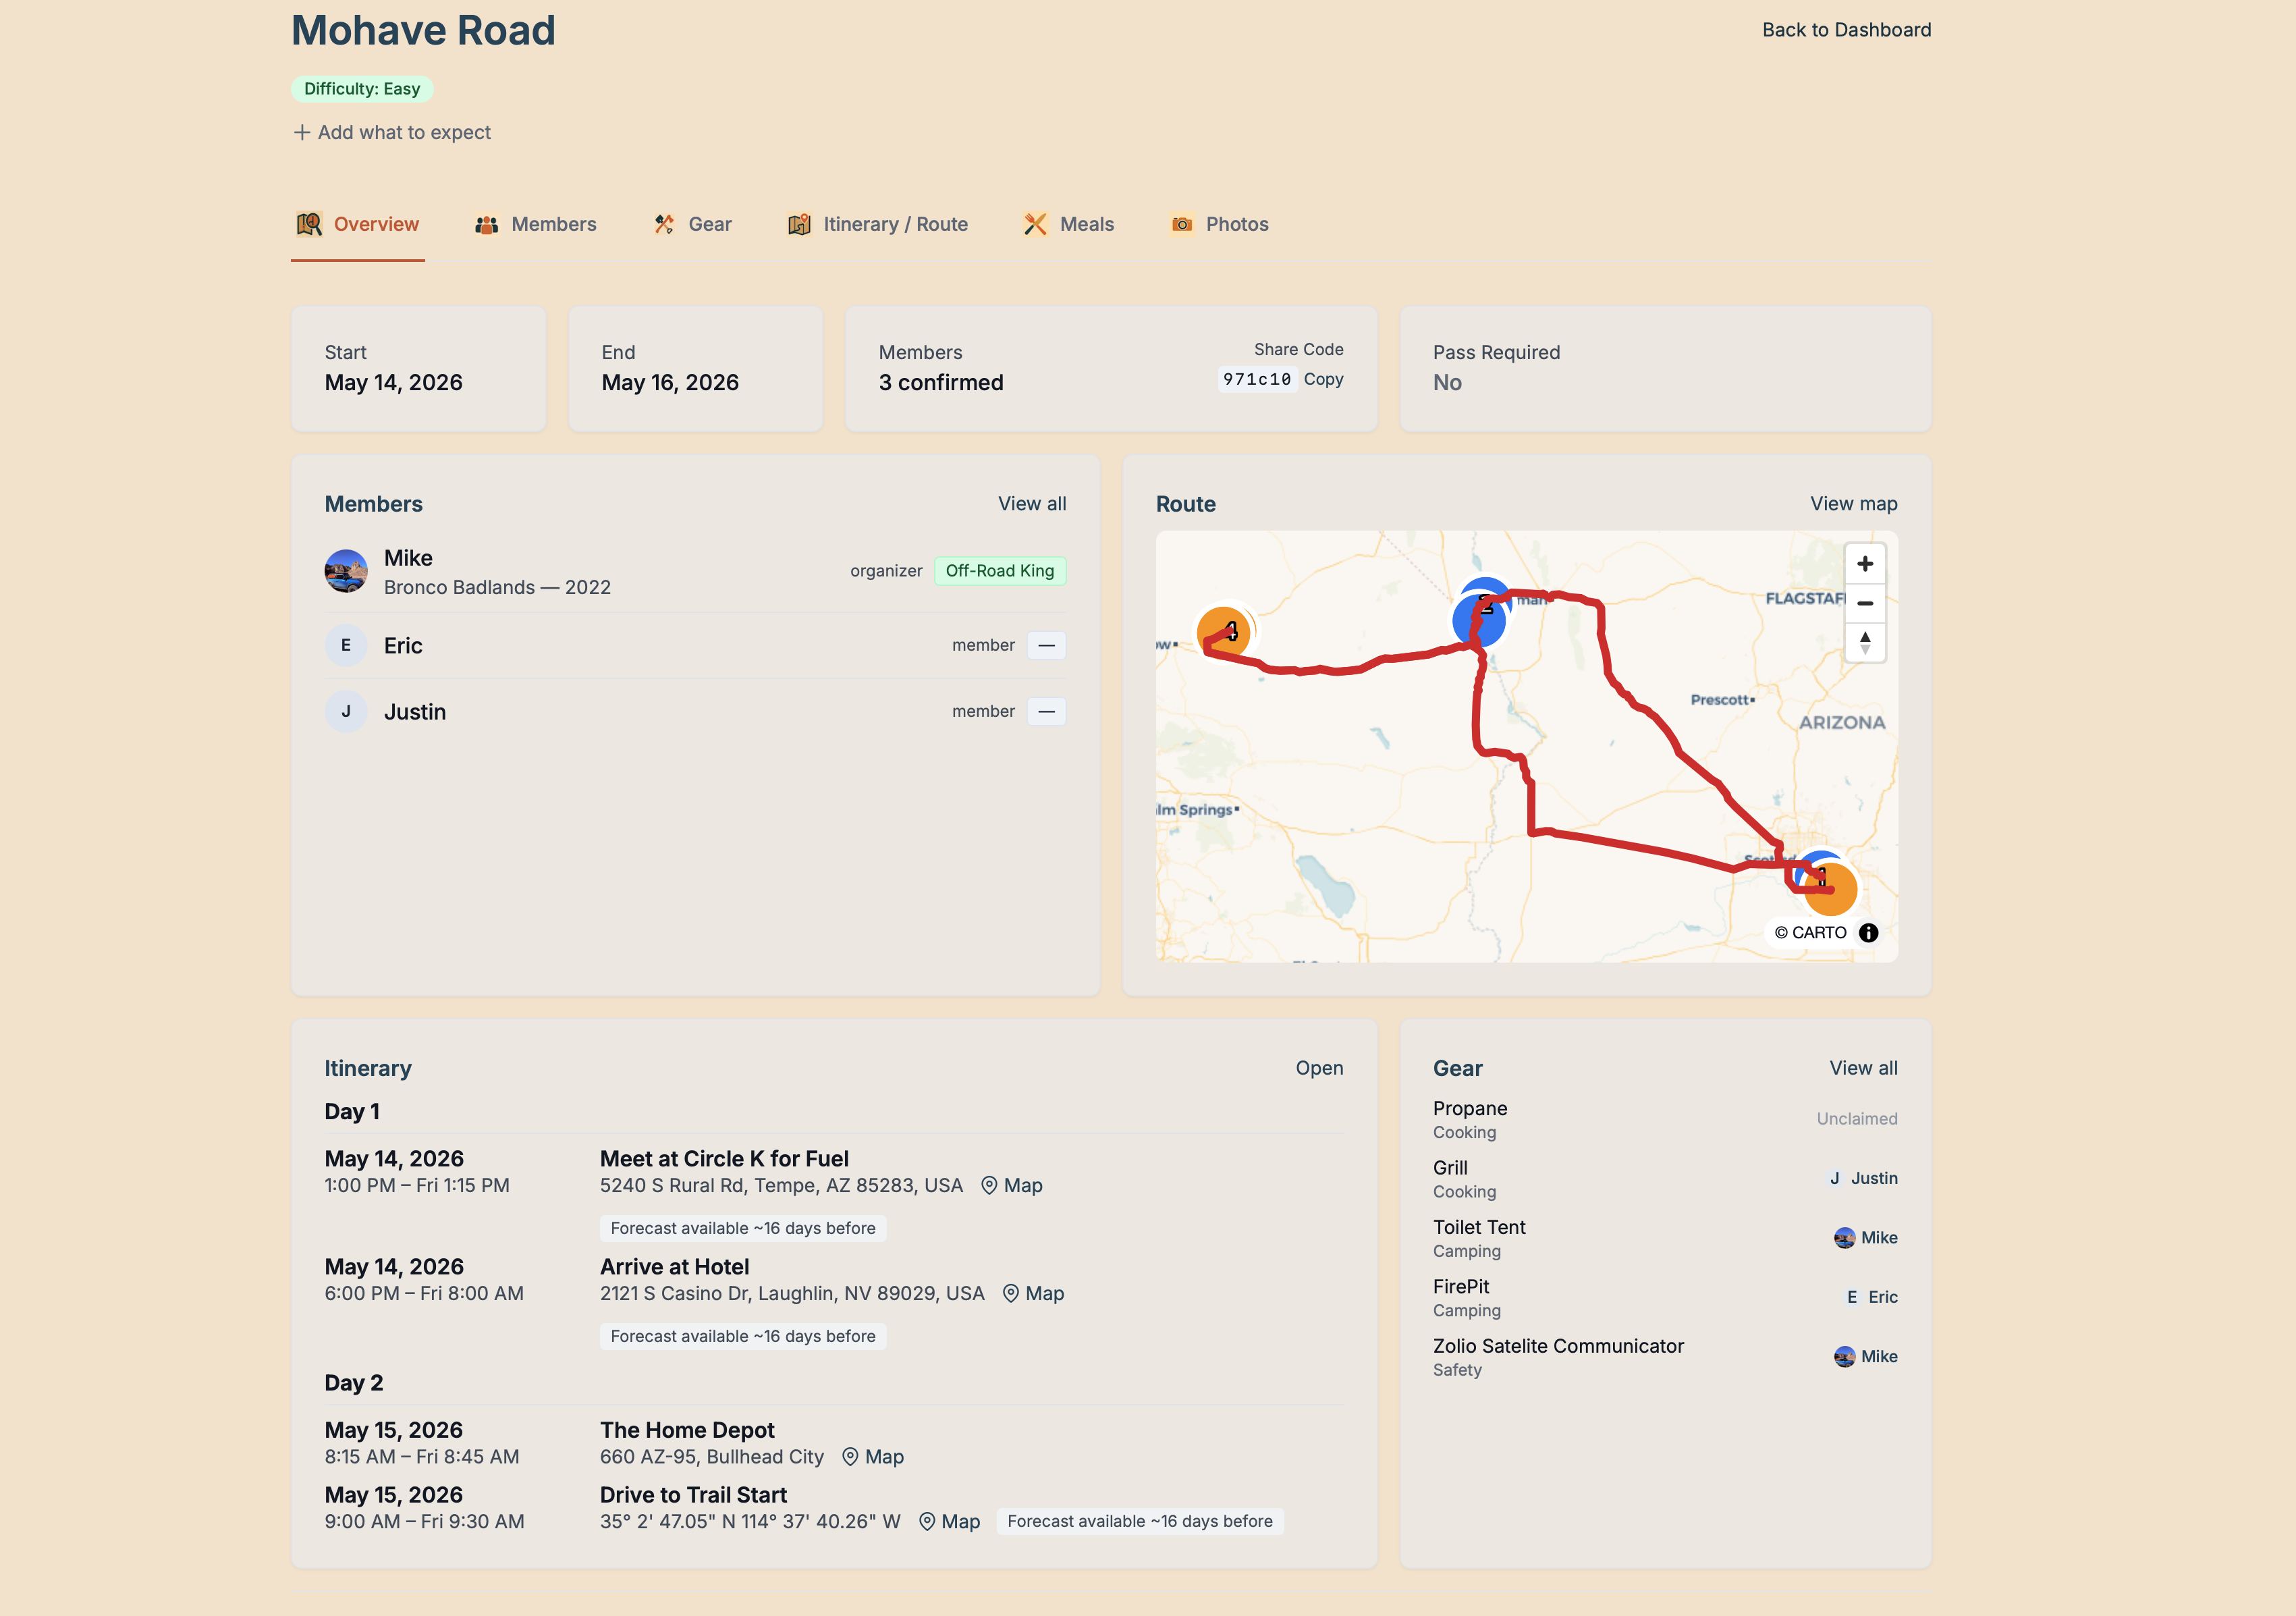
Task: Click the plus icon to add what to expect
Action: (302, 132)
